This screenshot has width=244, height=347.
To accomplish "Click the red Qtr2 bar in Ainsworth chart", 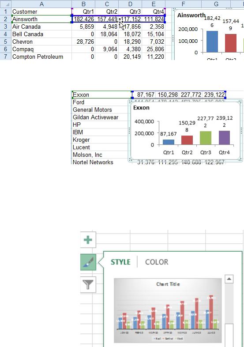I will click(230, 43).
